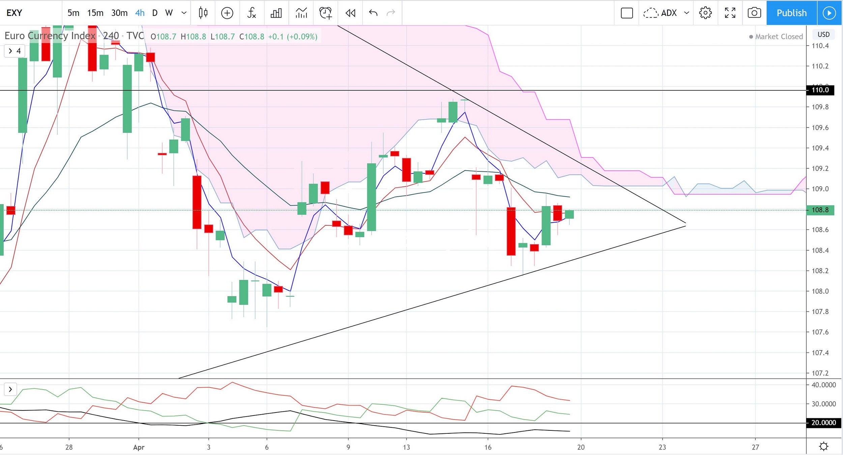The width and height of the screenshot is (843, 455).
Task: Click the cloud save layout icon
Action: coord(650,13)
